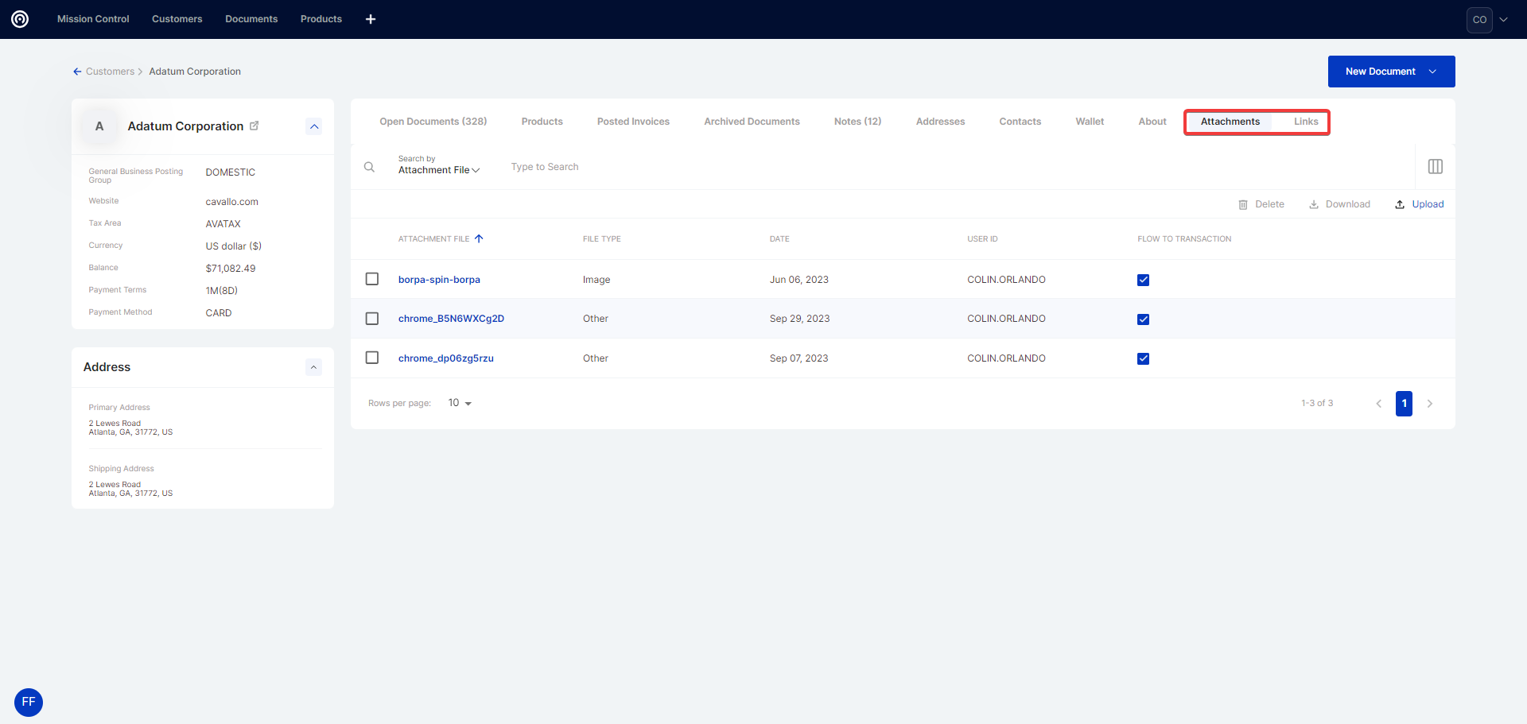
Task: Switch to the Links tab
Action: (1305, 122)
